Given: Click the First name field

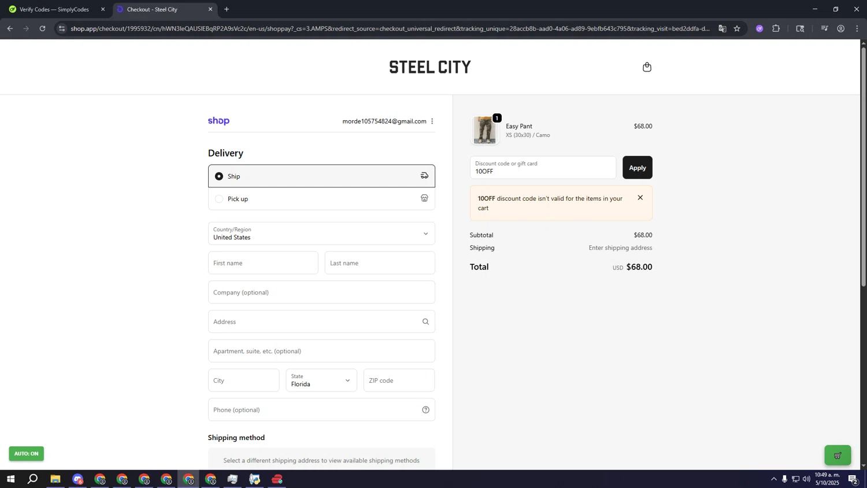Looking at the screenshot, I should (263, 263).
